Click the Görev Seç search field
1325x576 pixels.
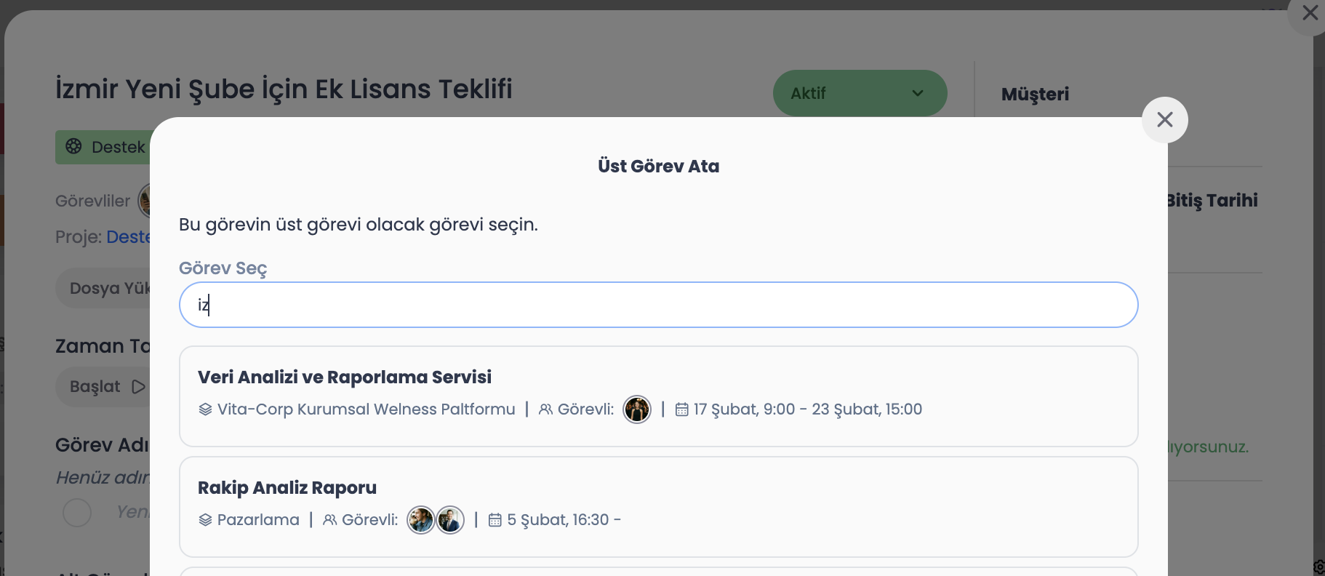[658, 305]
